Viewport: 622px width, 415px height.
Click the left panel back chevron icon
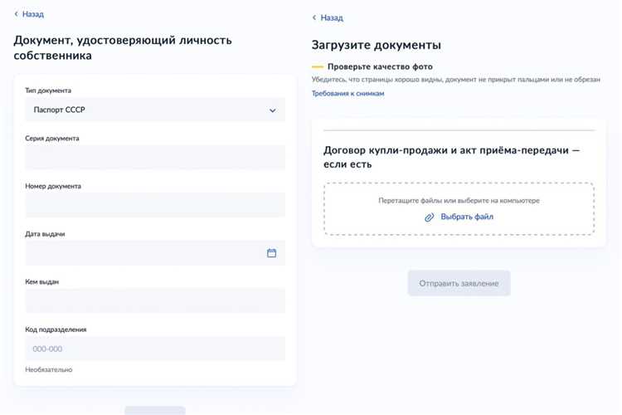17,14
